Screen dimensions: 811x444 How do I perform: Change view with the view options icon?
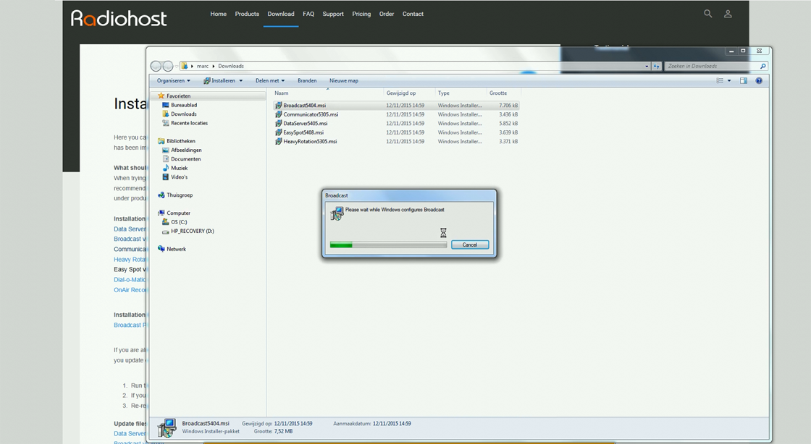click(720, 80)
